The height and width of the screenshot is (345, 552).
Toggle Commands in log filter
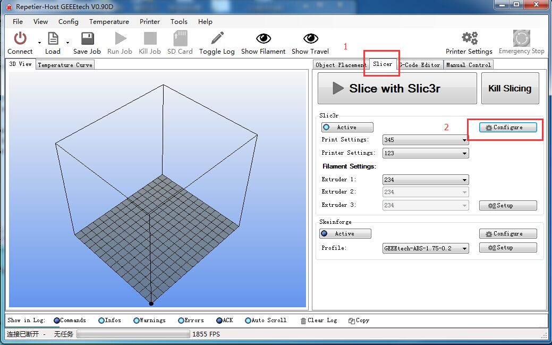[x=70, y=321]
